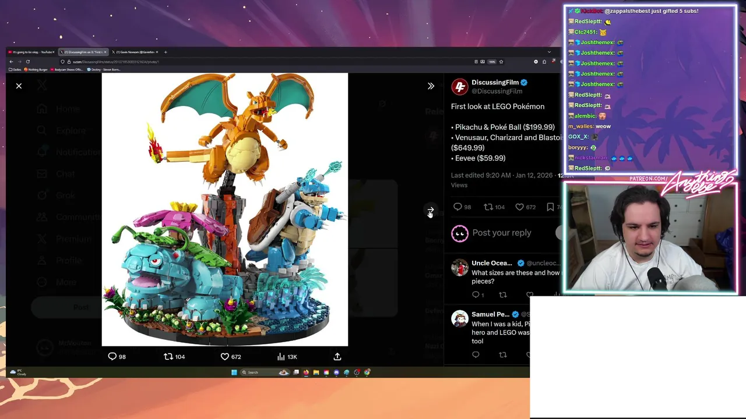This screenshot has width=746, height=419.
Task: Share the photo using the upload icon
Action: point(337,357)
